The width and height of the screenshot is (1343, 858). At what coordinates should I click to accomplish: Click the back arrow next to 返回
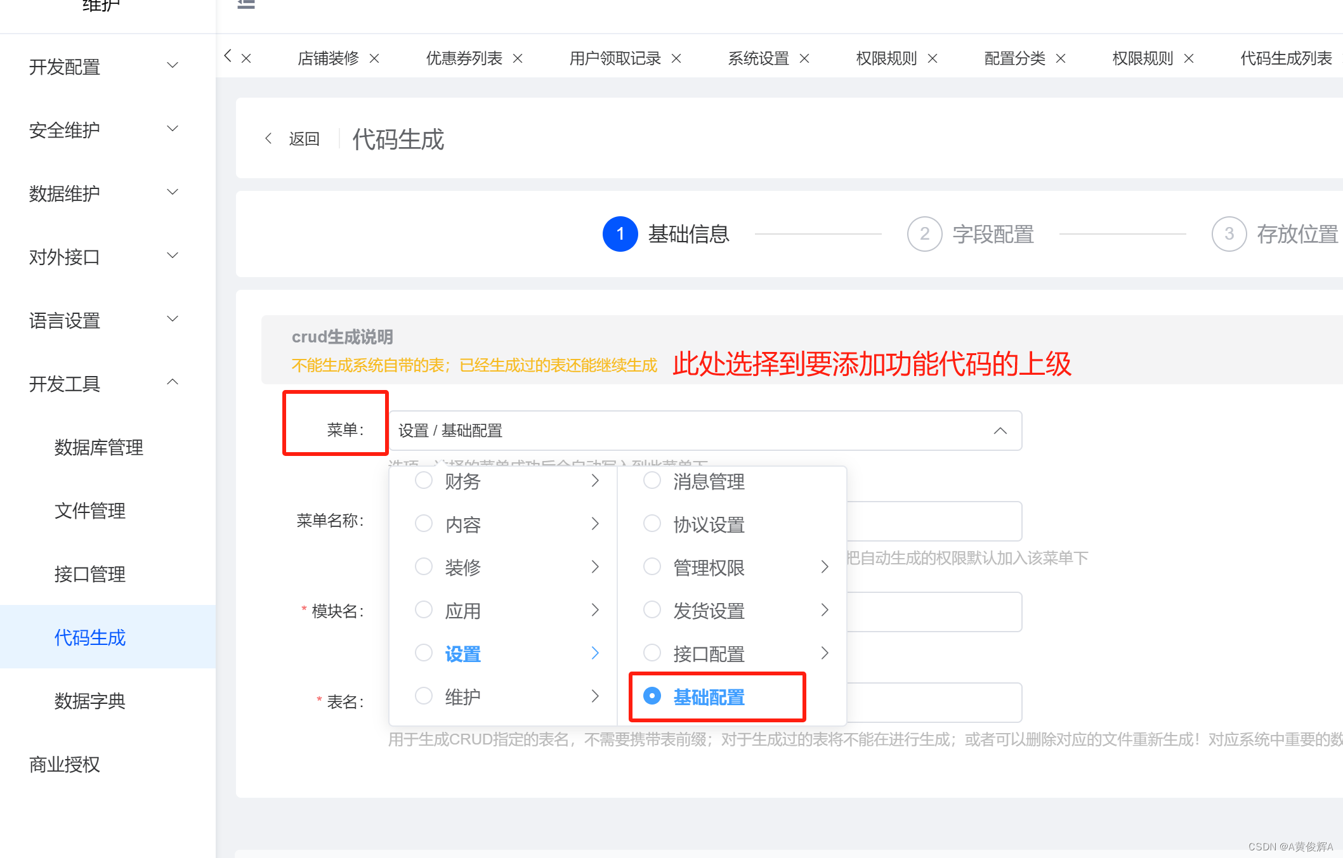coord(269,138)
